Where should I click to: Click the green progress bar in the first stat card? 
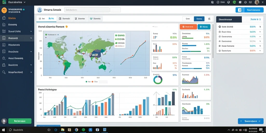pos(188,38)
